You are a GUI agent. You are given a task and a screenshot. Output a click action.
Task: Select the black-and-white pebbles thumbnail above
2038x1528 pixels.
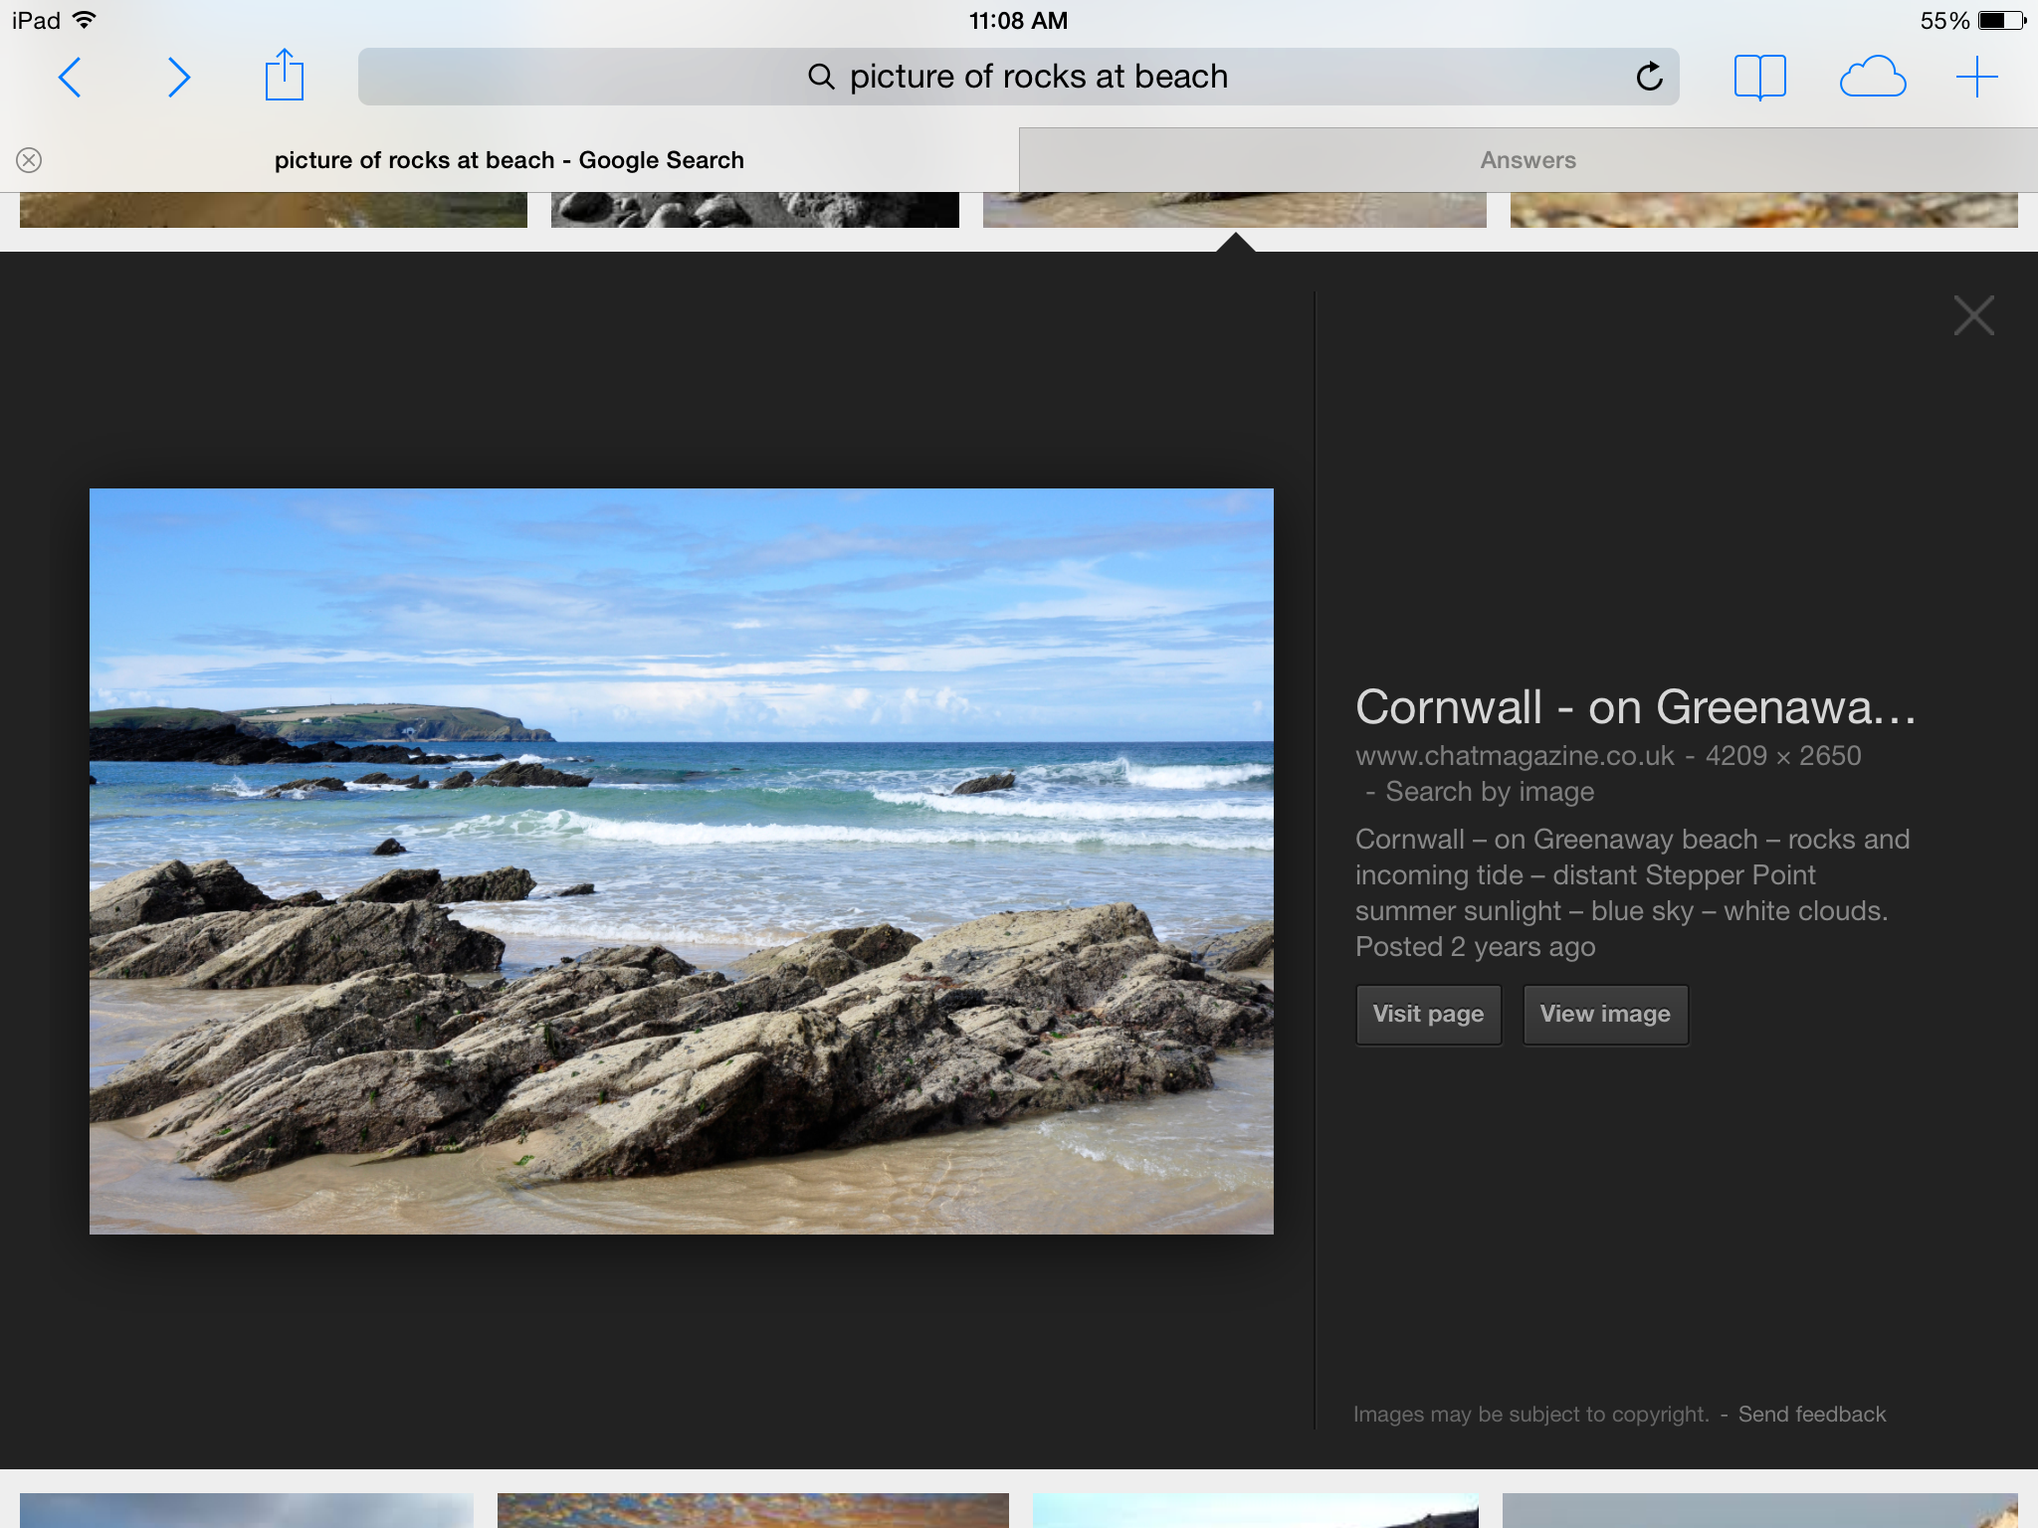754,210
